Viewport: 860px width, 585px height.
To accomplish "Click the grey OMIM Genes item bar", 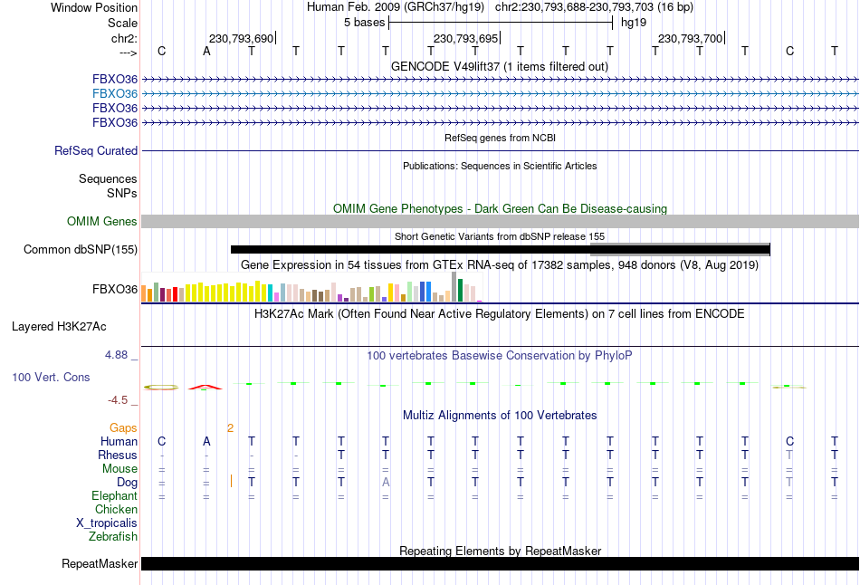I will click(x=500, y=221).
